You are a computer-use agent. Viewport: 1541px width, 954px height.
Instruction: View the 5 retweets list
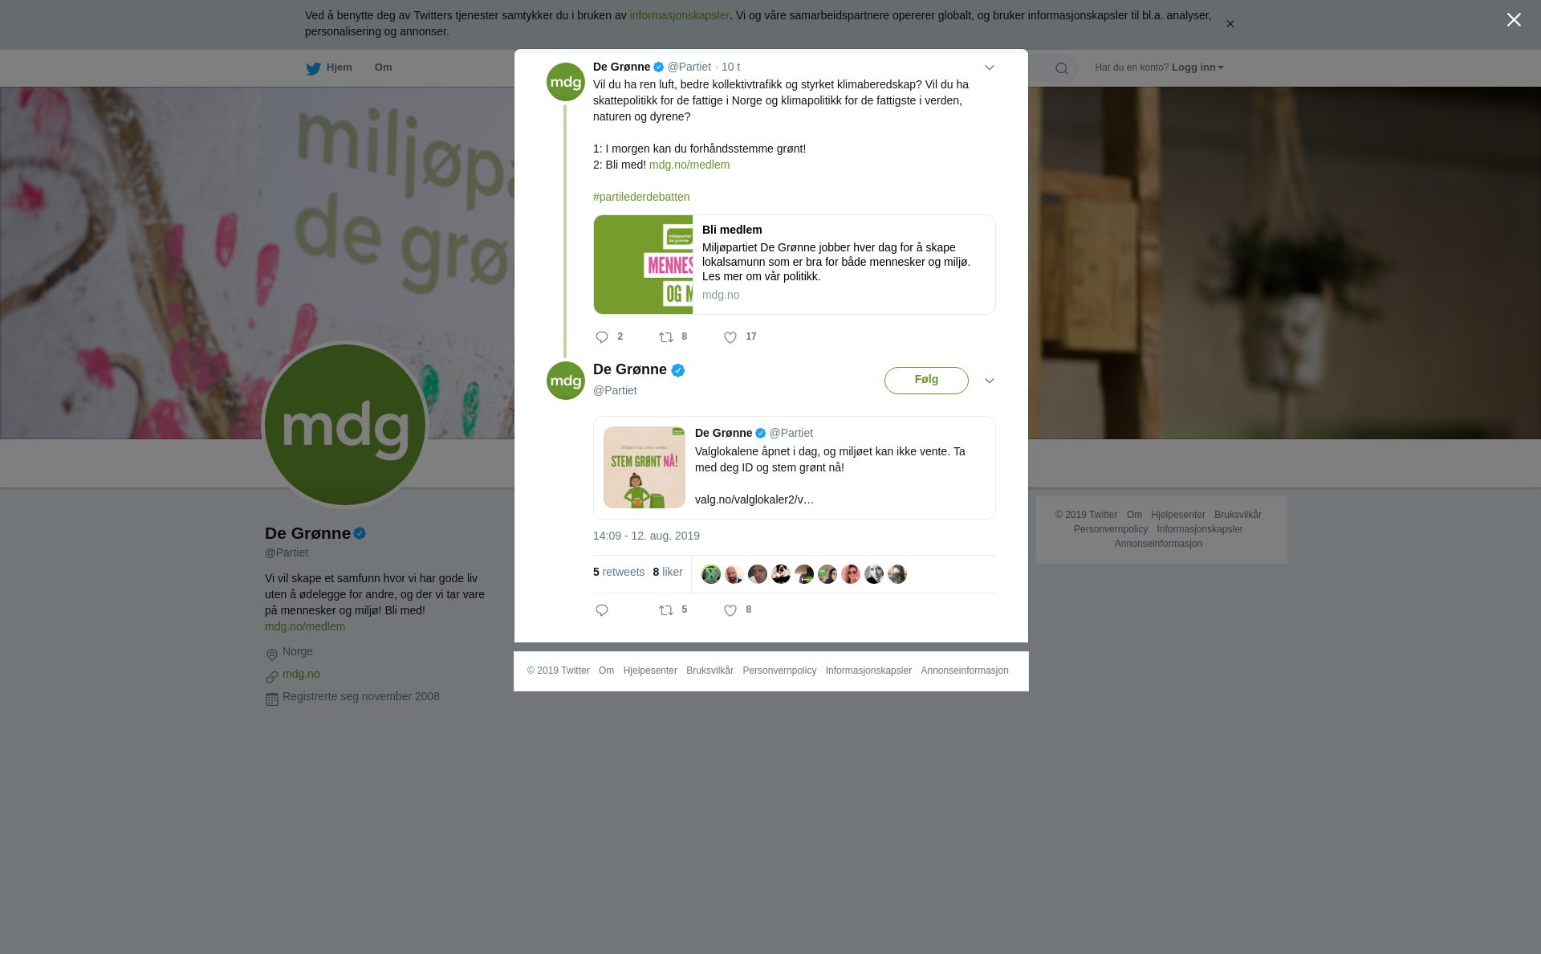[619, 572]
